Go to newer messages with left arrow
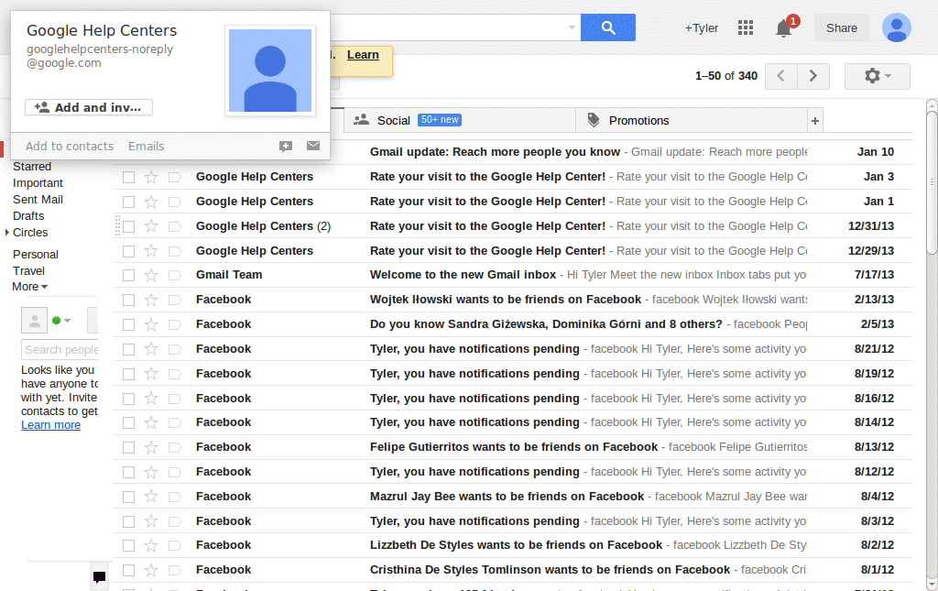The height and width of the screenshot is (591, 938). coord(780,76)
